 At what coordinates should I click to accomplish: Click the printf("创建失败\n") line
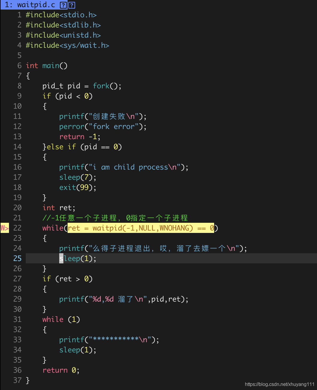coord(103,116)
